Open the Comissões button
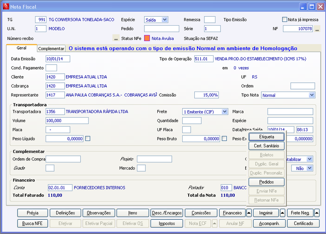Viewport: 326px width, 234px height. [201, 213]
